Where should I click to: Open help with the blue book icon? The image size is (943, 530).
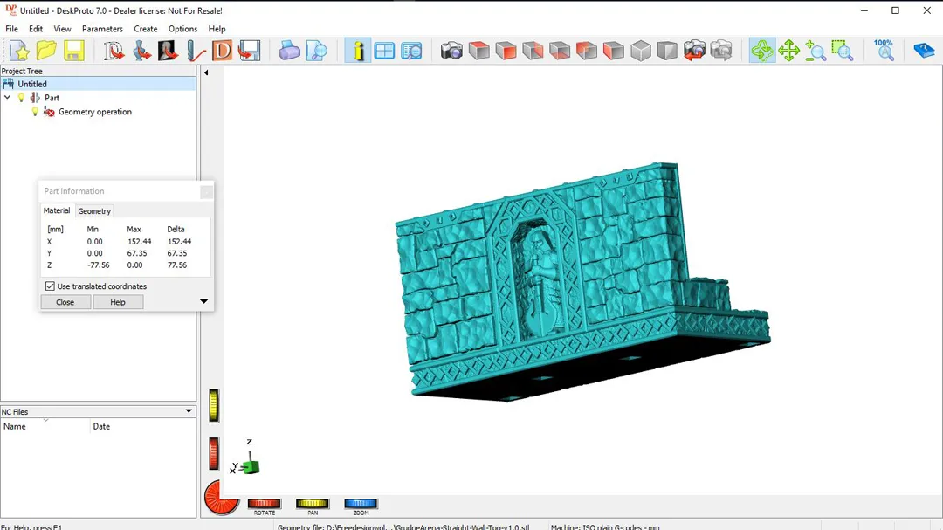924,52
